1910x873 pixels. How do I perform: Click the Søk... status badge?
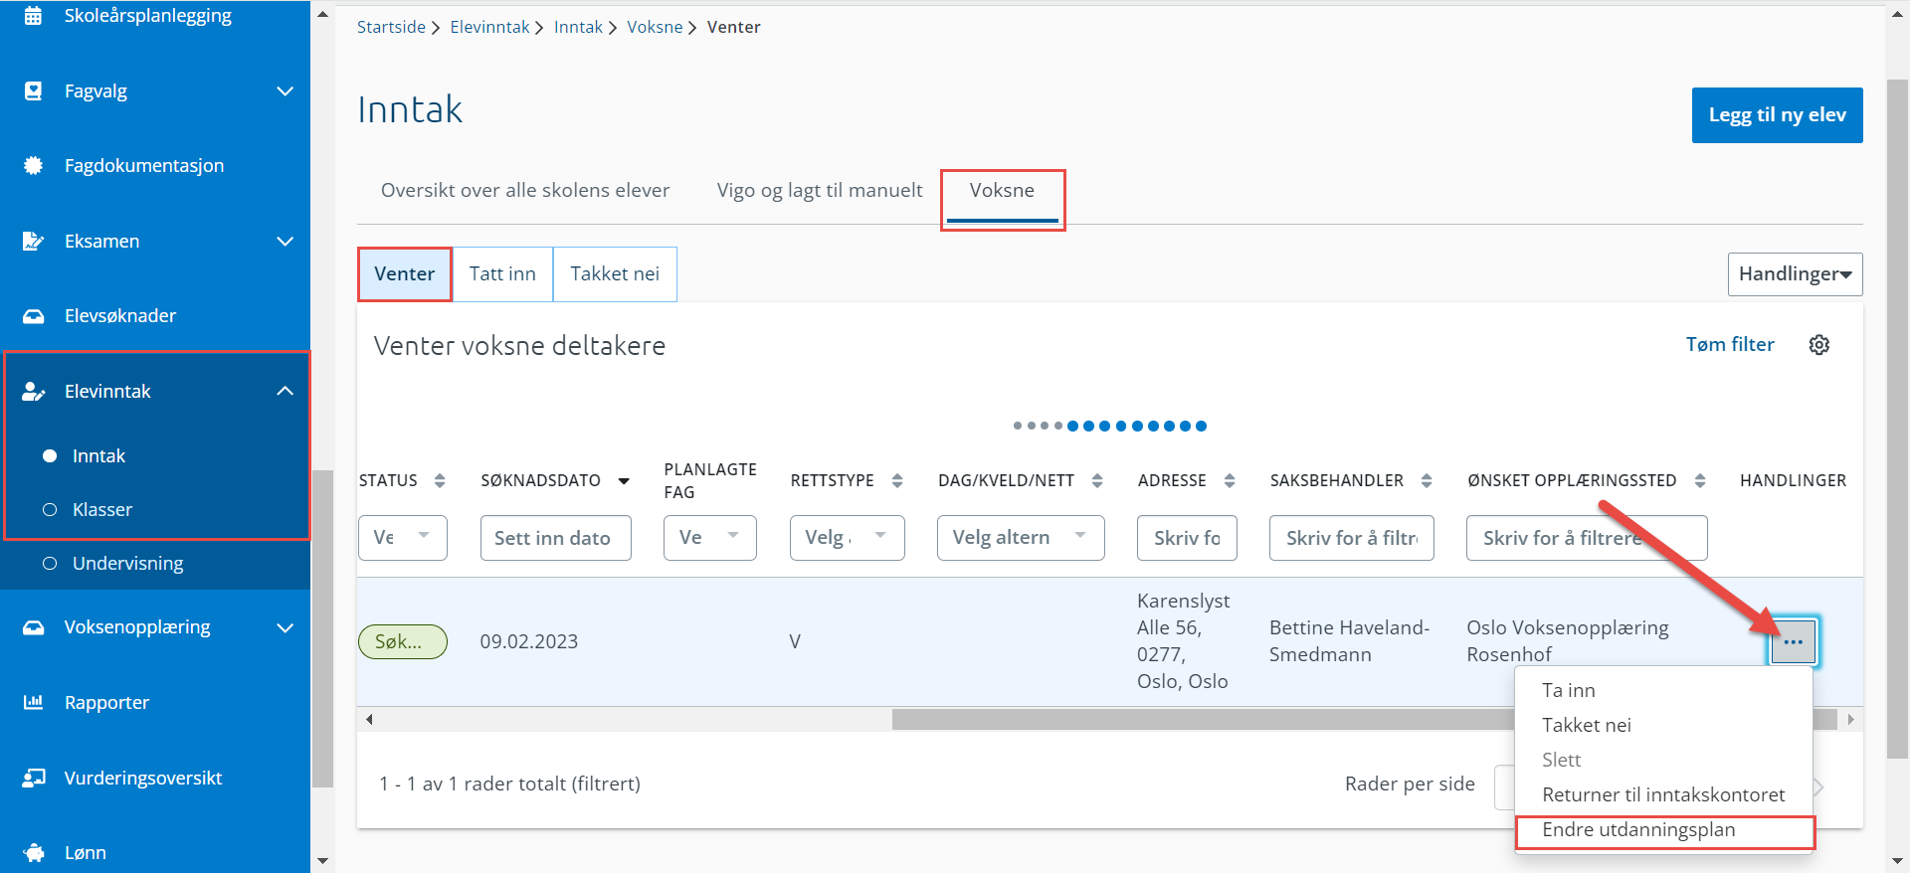point(403,642)
